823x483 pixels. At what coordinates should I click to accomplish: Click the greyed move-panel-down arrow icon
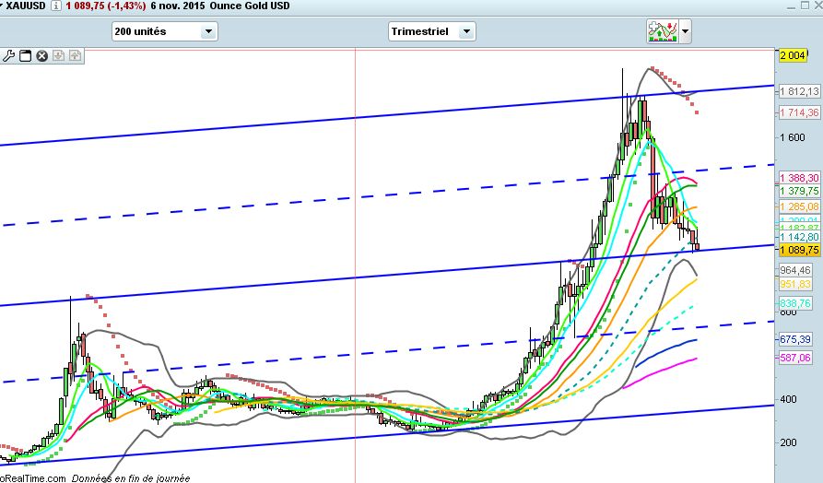[59, 55]
